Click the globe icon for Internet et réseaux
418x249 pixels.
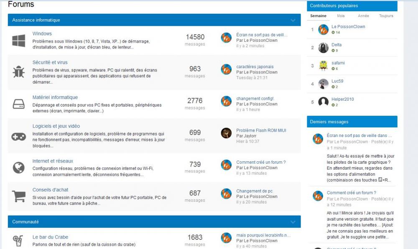[19, 168]
